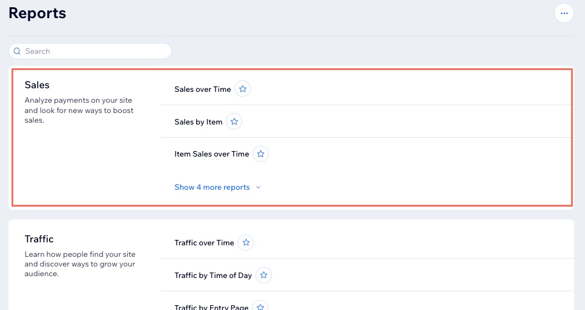Favorite the Traffic over Time report
Viewport: 585px width, 310px height.
[245, 243]
